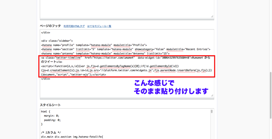This screenshot has width=272, height=139.
Task: Click inside the ページのフッタ text area
Action: click(127, 63)
